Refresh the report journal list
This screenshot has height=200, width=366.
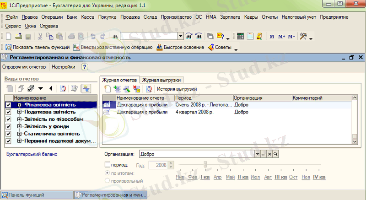(148, 89)
